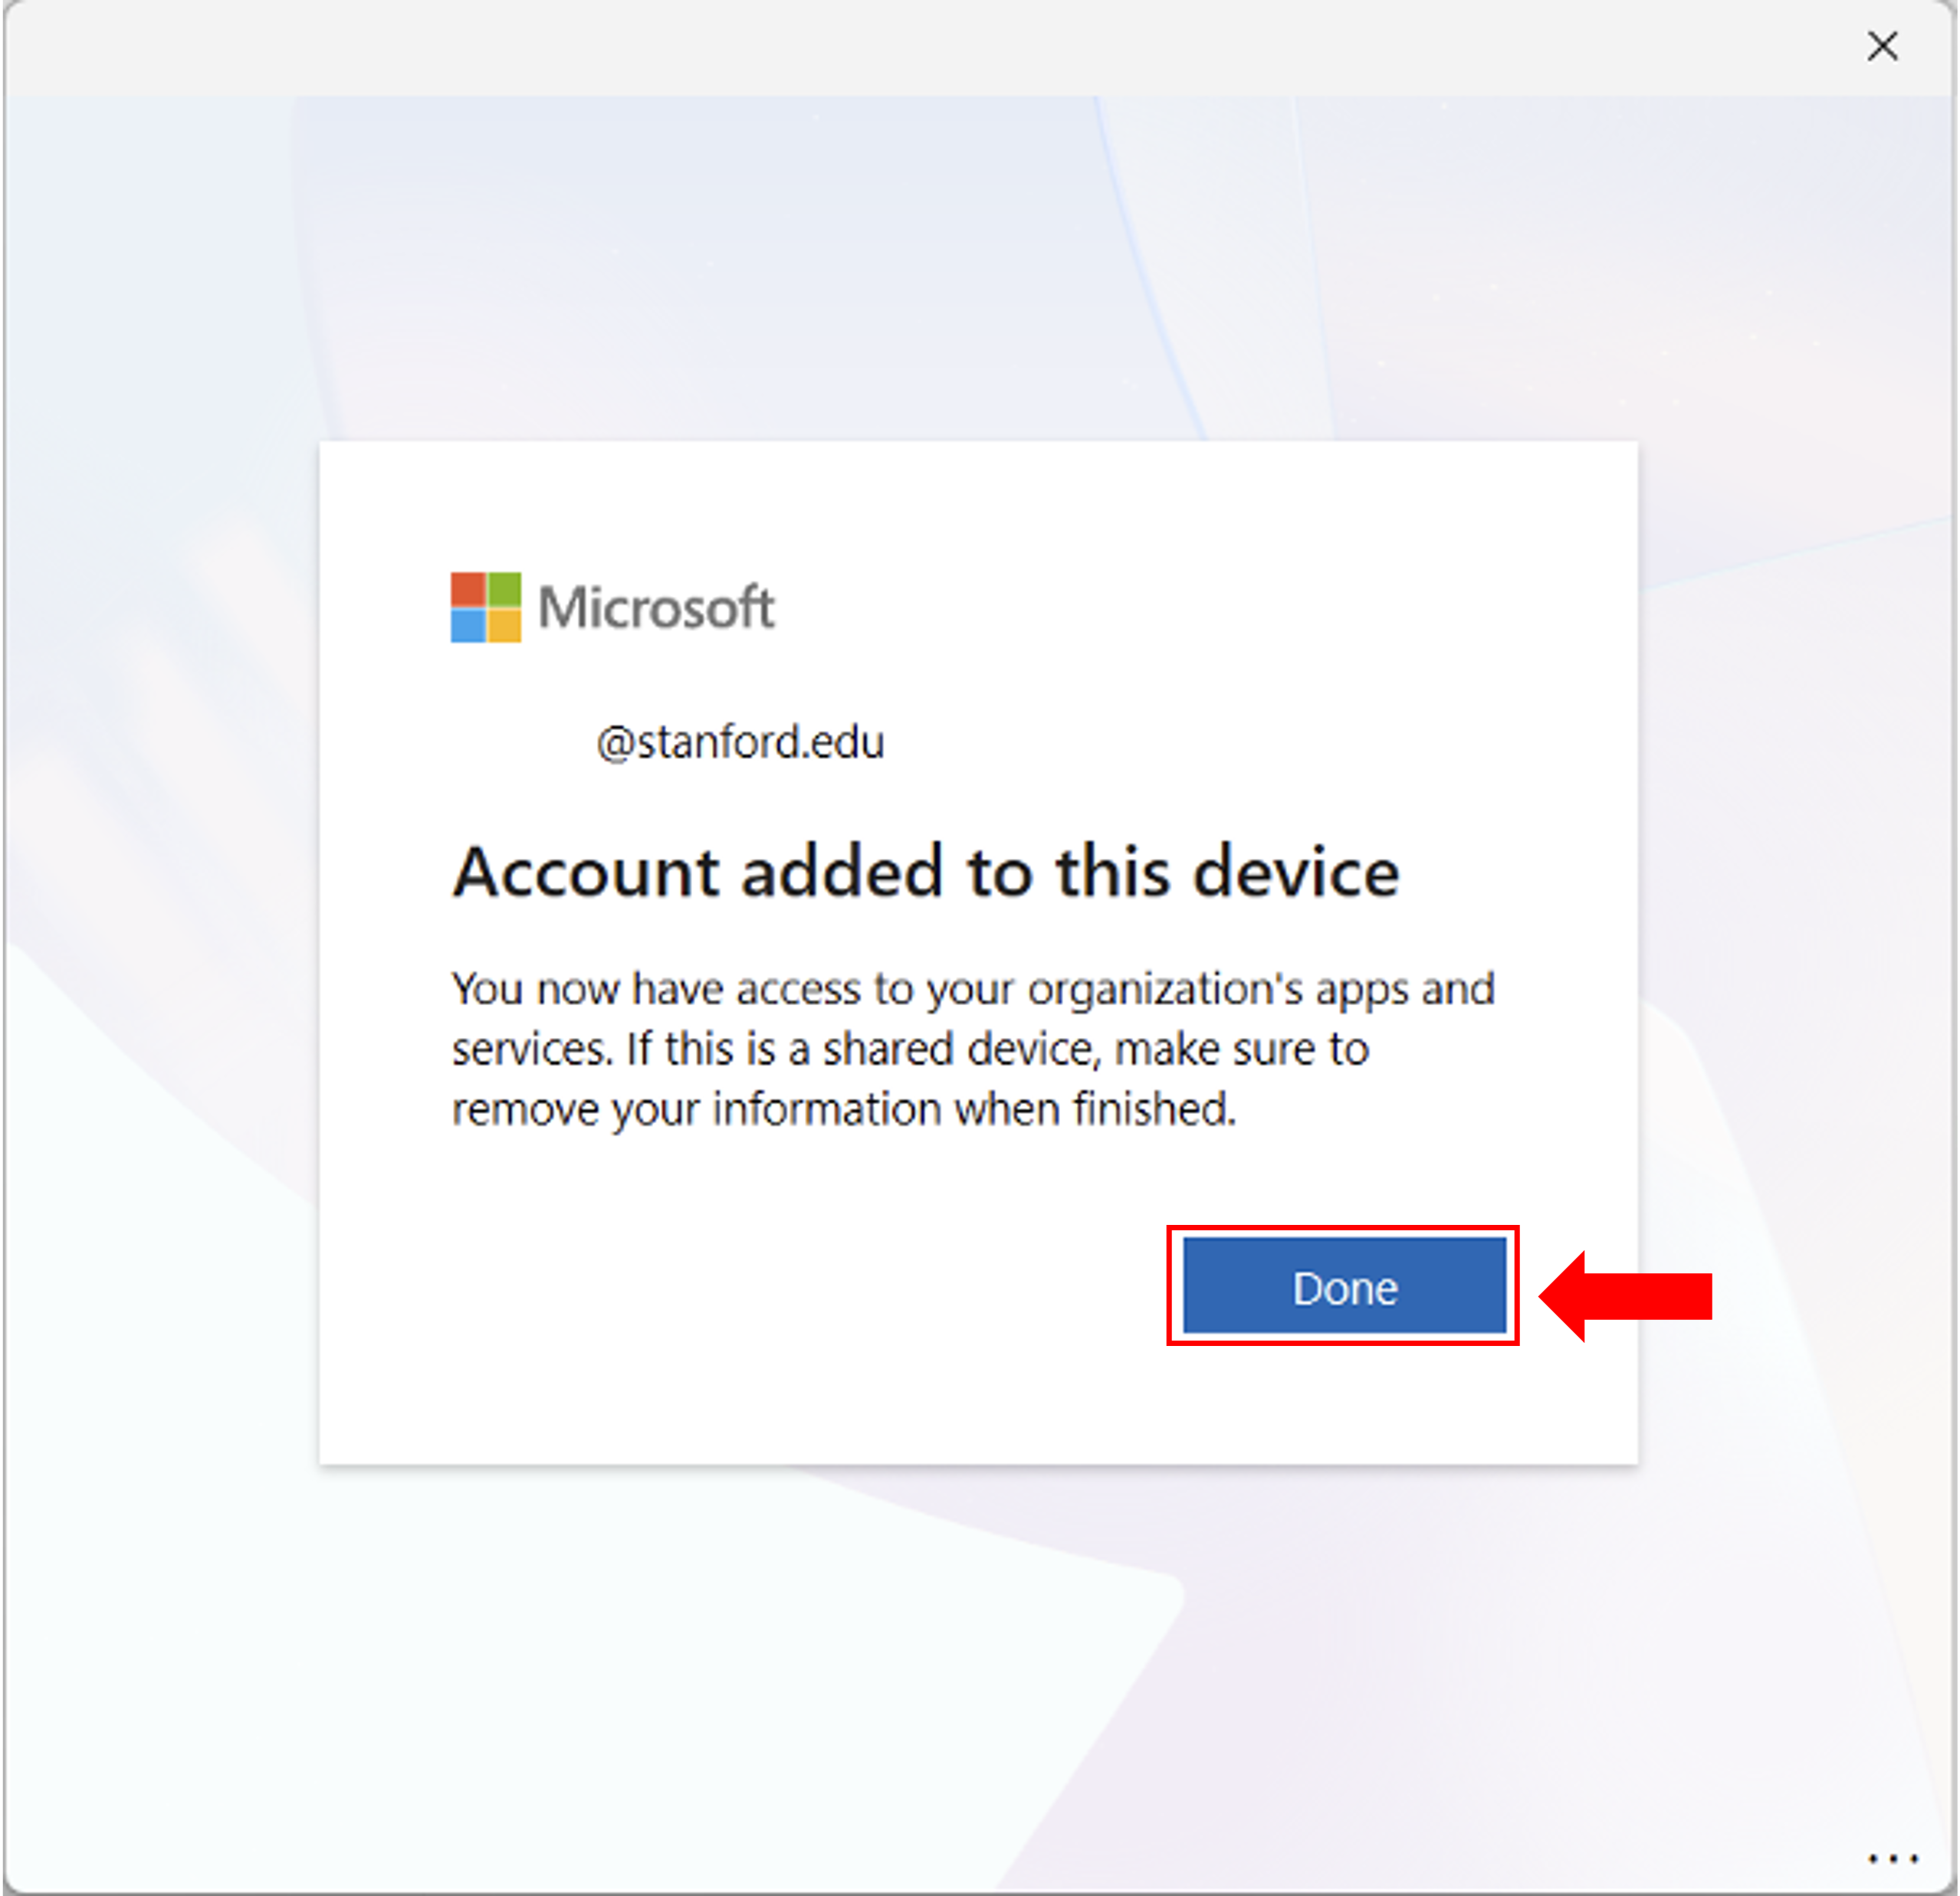
Task: Click the red square in the Microsoft logo
Action: point(469,588)
